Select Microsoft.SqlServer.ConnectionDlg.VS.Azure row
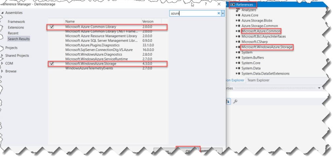The width and height of the screenshot is (335, 160). coord(108,50)
